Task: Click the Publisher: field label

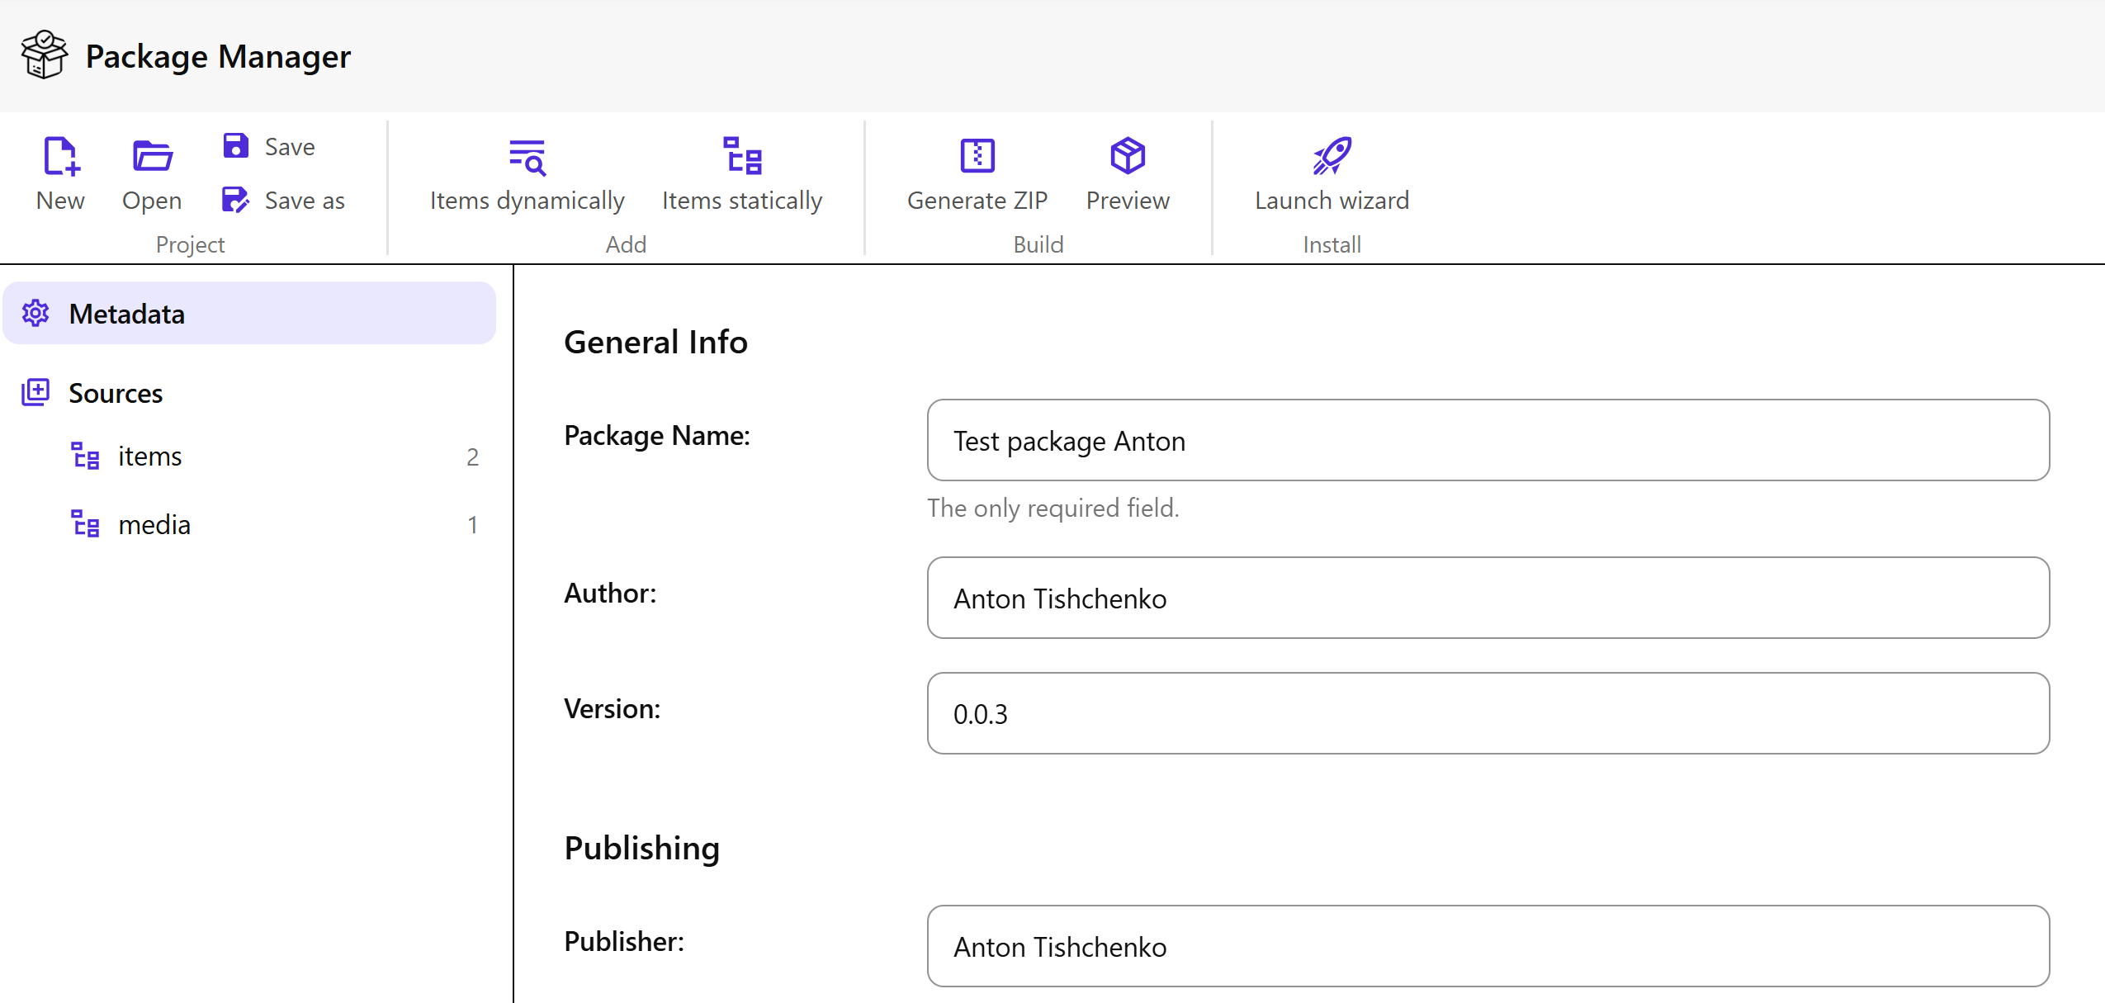Action: [x=624, y=942]
